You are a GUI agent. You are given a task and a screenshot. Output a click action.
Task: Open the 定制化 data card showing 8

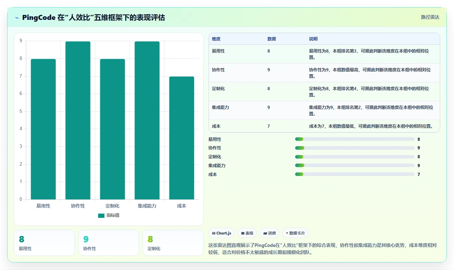tap(173, 243)
